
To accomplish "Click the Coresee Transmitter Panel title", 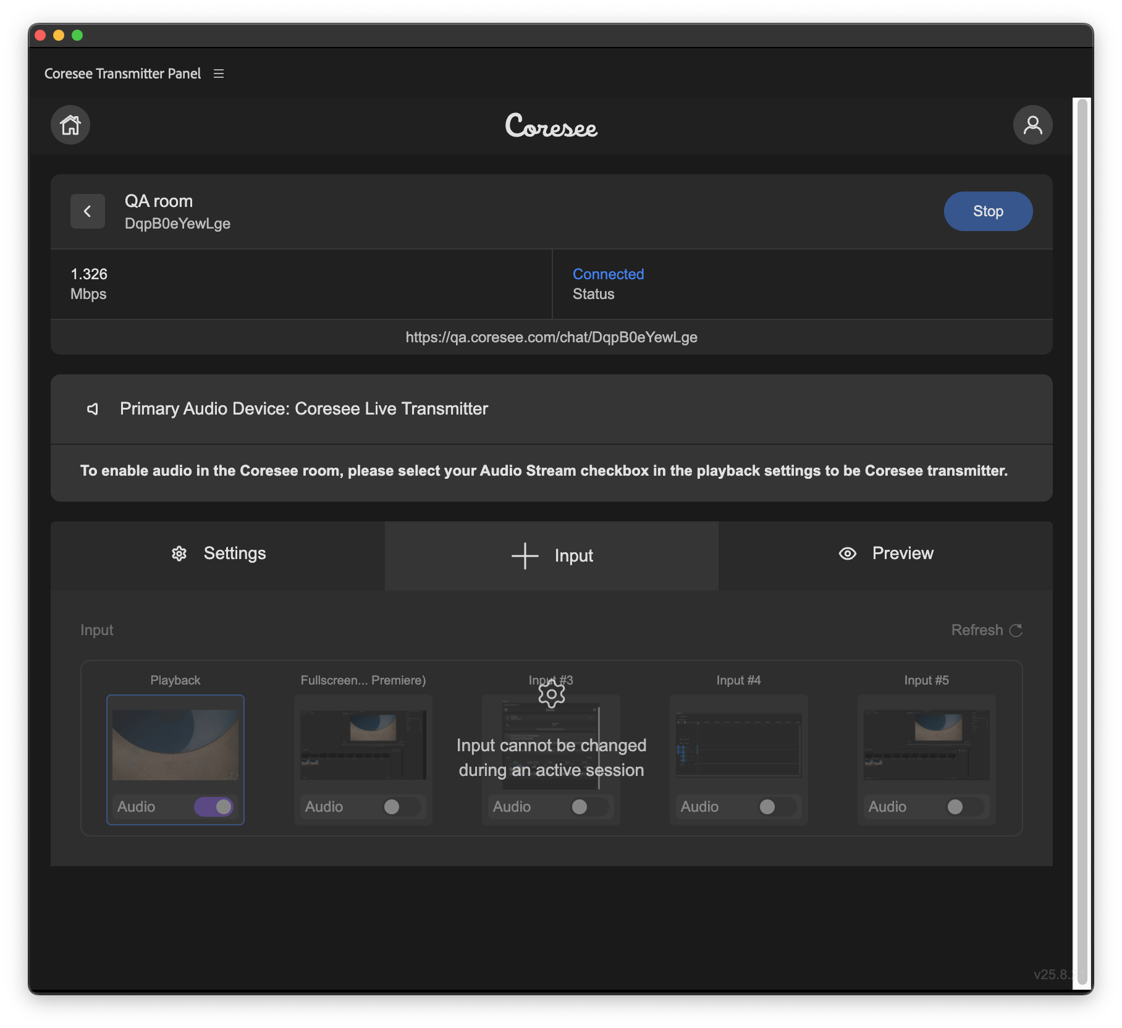I will tap(122, 74).
